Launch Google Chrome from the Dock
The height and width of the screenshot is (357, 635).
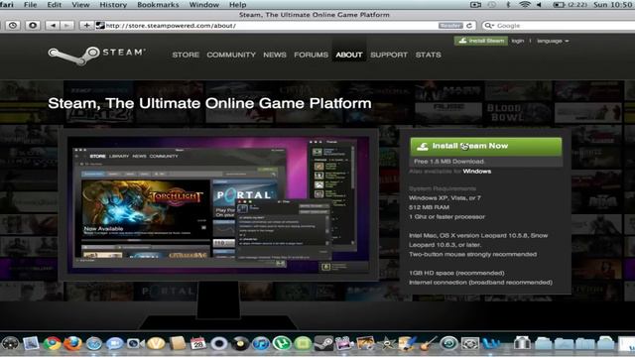click(x=52, y=344)
